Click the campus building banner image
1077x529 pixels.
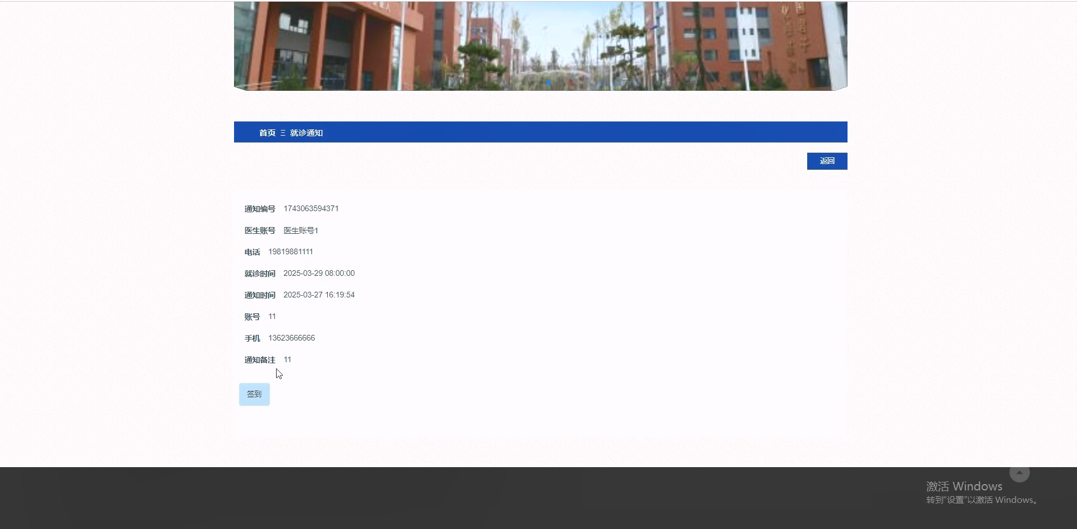(541, 46)
